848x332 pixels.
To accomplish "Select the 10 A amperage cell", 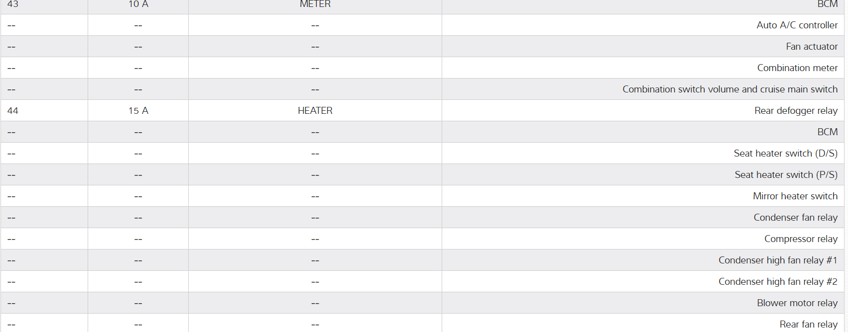I will (x=138, y=4).
